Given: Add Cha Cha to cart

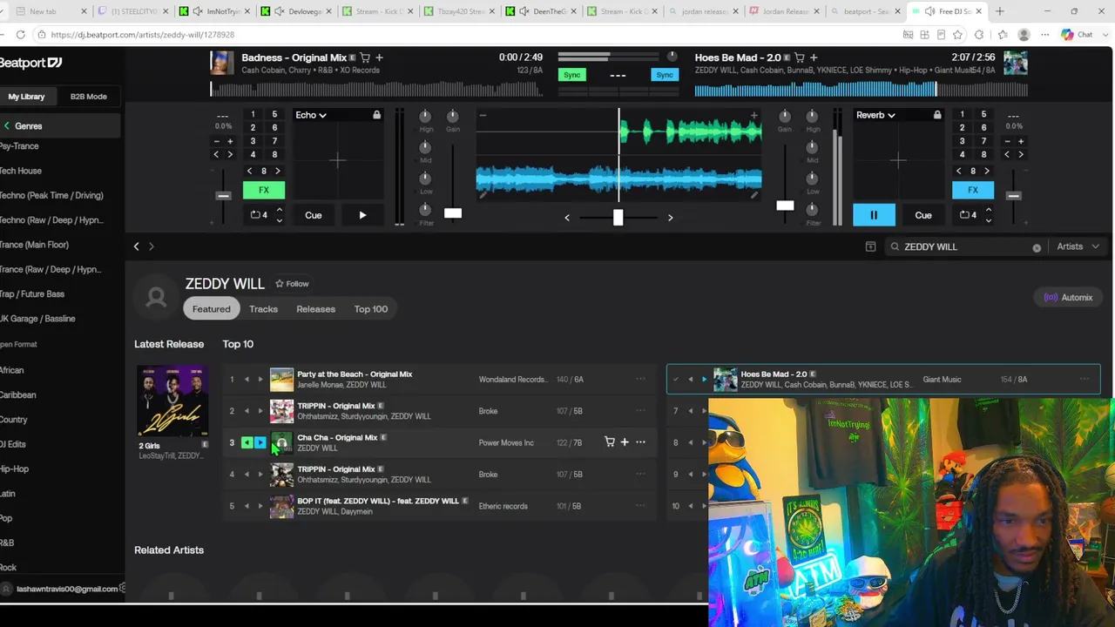Looking at the screenshot, I should click(x=610, y=442).
